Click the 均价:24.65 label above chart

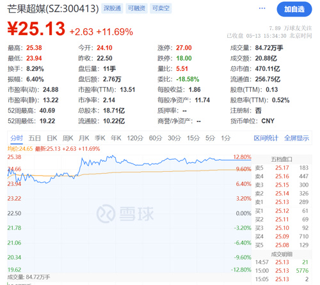(x=20, y=149)
